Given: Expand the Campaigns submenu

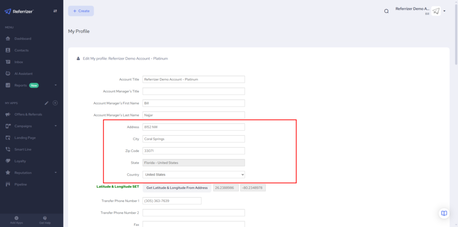Looking at the screenshot, I should pyautogui.click(x=55, y=126).
